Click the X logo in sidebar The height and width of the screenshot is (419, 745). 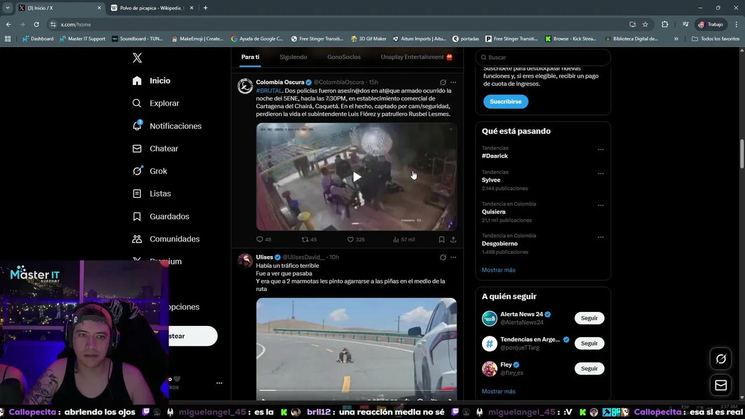[x=137, y=58]
